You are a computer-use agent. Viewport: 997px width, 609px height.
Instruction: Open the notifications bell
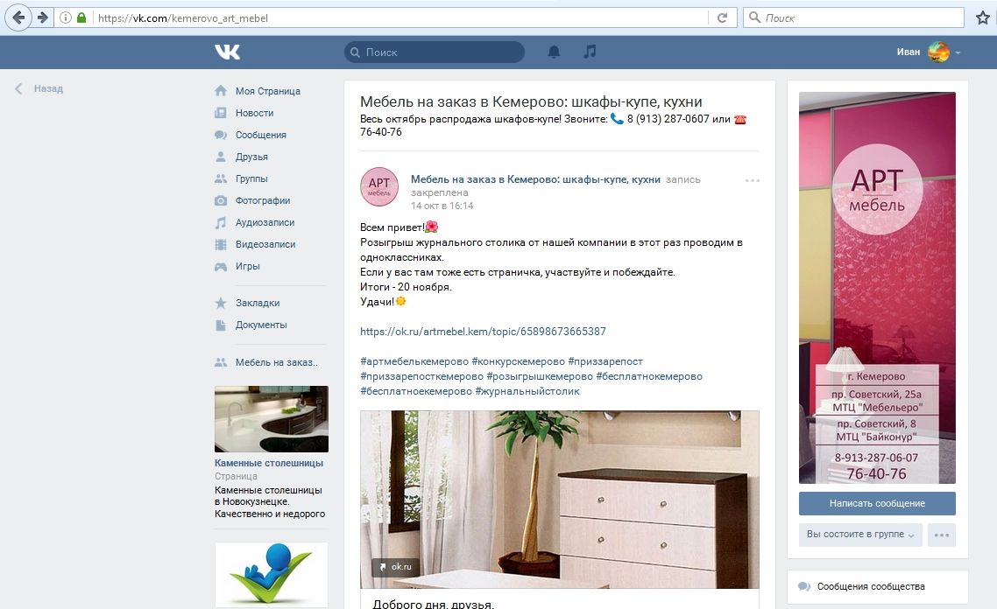tap(554, 52)
